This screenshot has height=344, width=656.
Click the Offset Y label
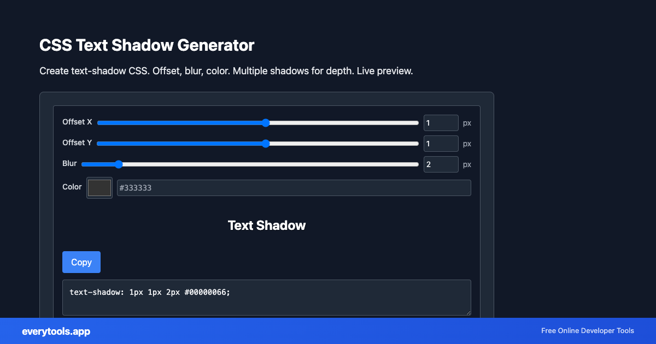click(77, 143)
